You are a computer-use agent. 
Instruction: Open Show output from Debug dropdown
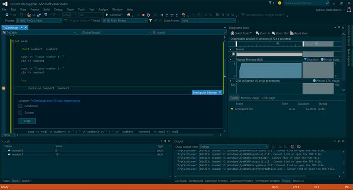[x=234, y=147]
